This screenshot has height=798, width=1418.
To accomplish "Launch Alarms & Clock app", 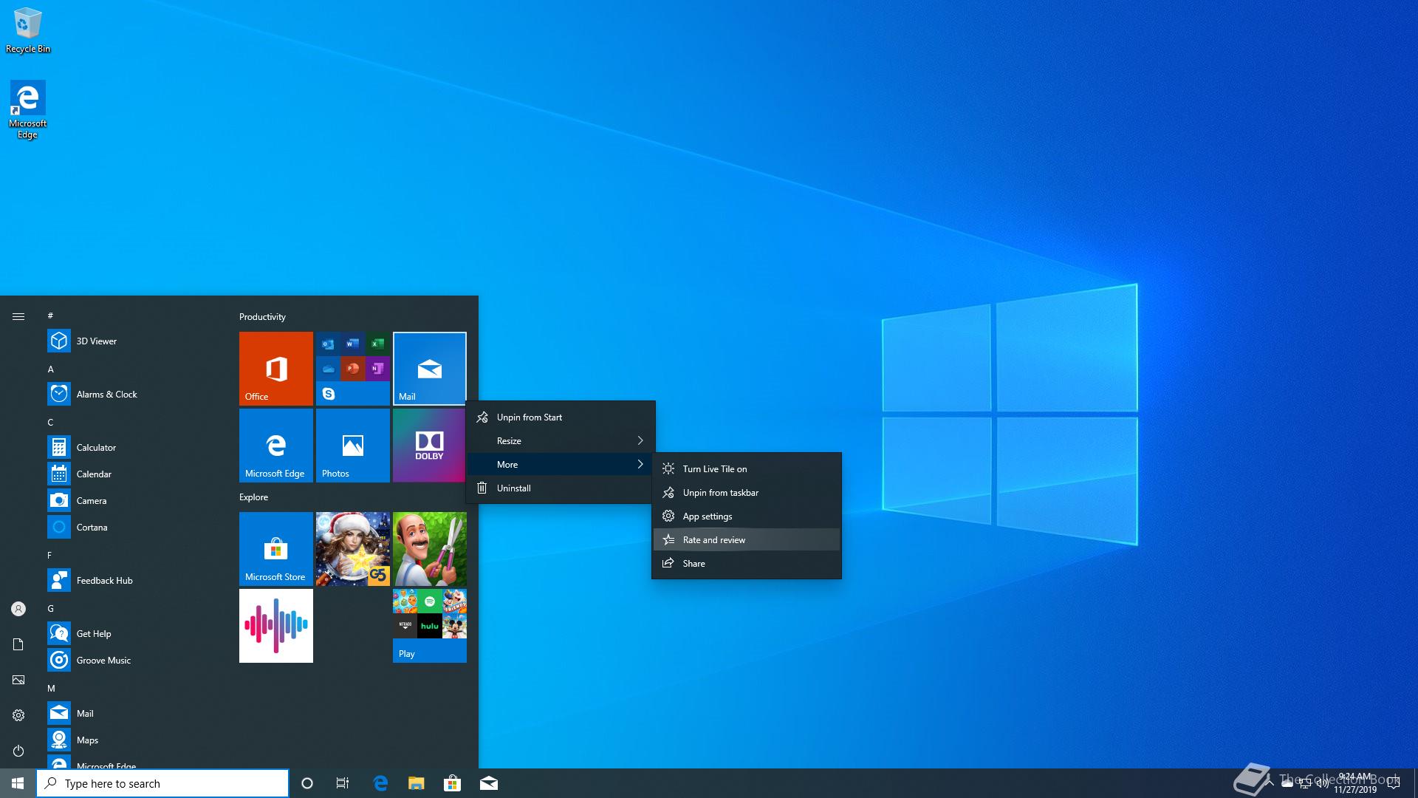I will click(x=133, y=395).
